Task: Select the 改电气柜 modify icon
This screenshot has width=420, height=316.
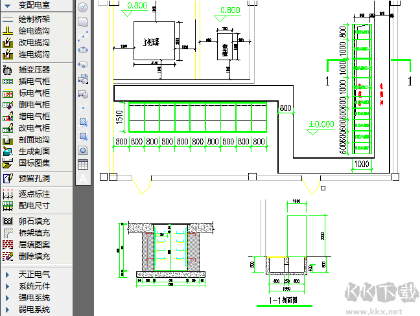Action: (x=8, y=128)
